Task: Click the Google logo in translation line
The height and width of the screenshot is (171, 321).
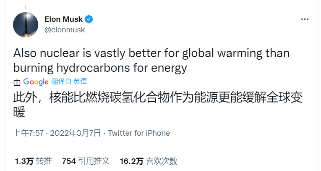Action: pyautogui.click(x=36, y=82)
